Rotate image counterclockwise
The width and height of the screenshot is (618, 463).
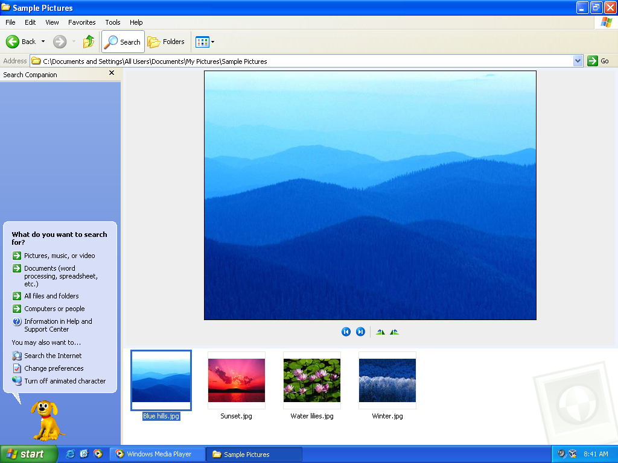[394, 332]
